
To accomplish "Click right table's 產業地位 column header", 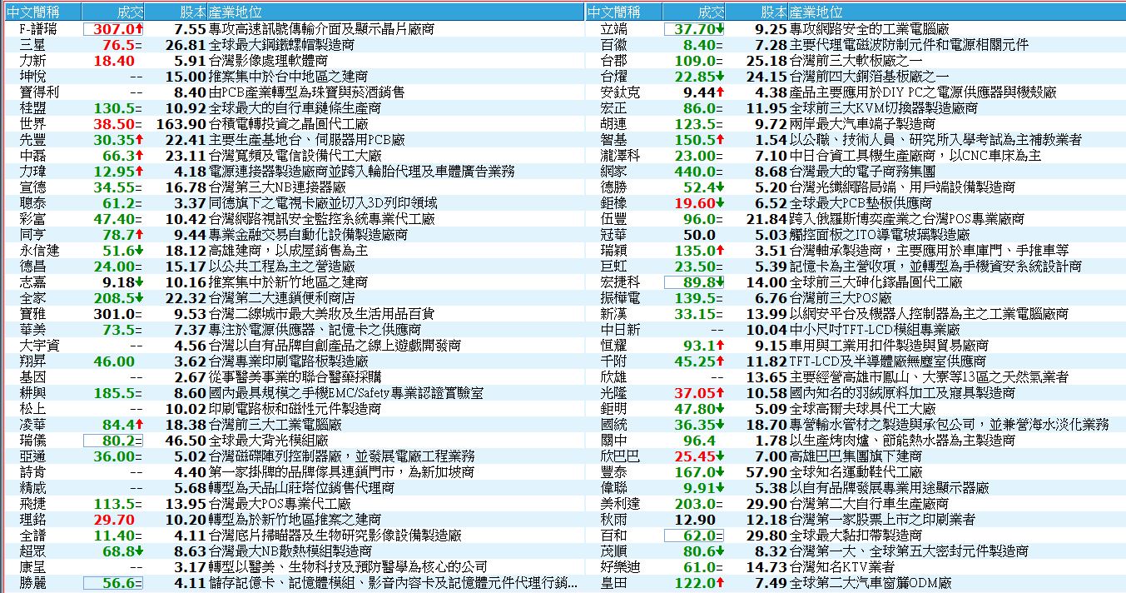I will pos(815,12).
